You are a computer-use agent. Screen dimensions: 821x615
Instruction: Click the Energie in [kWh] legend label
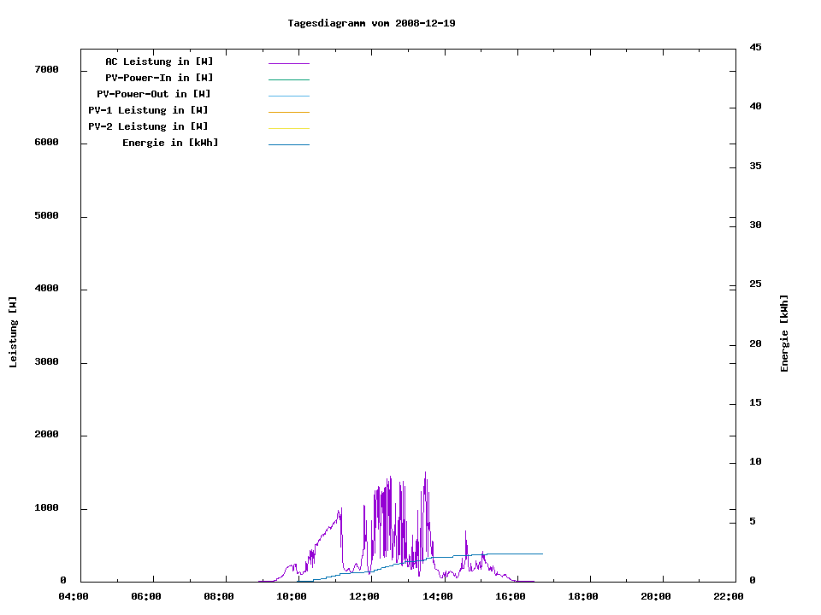(170, 143)
